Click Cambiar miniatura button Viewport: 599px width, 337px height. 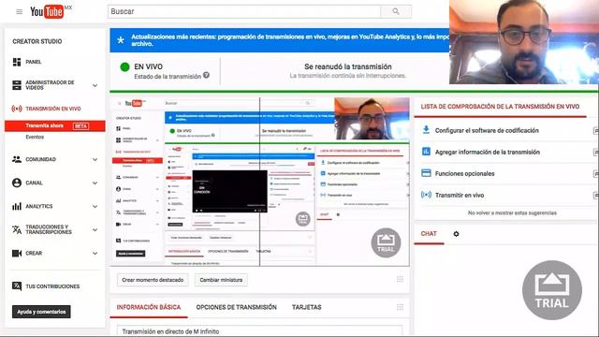pyautogui.click(x=221, y=280)
